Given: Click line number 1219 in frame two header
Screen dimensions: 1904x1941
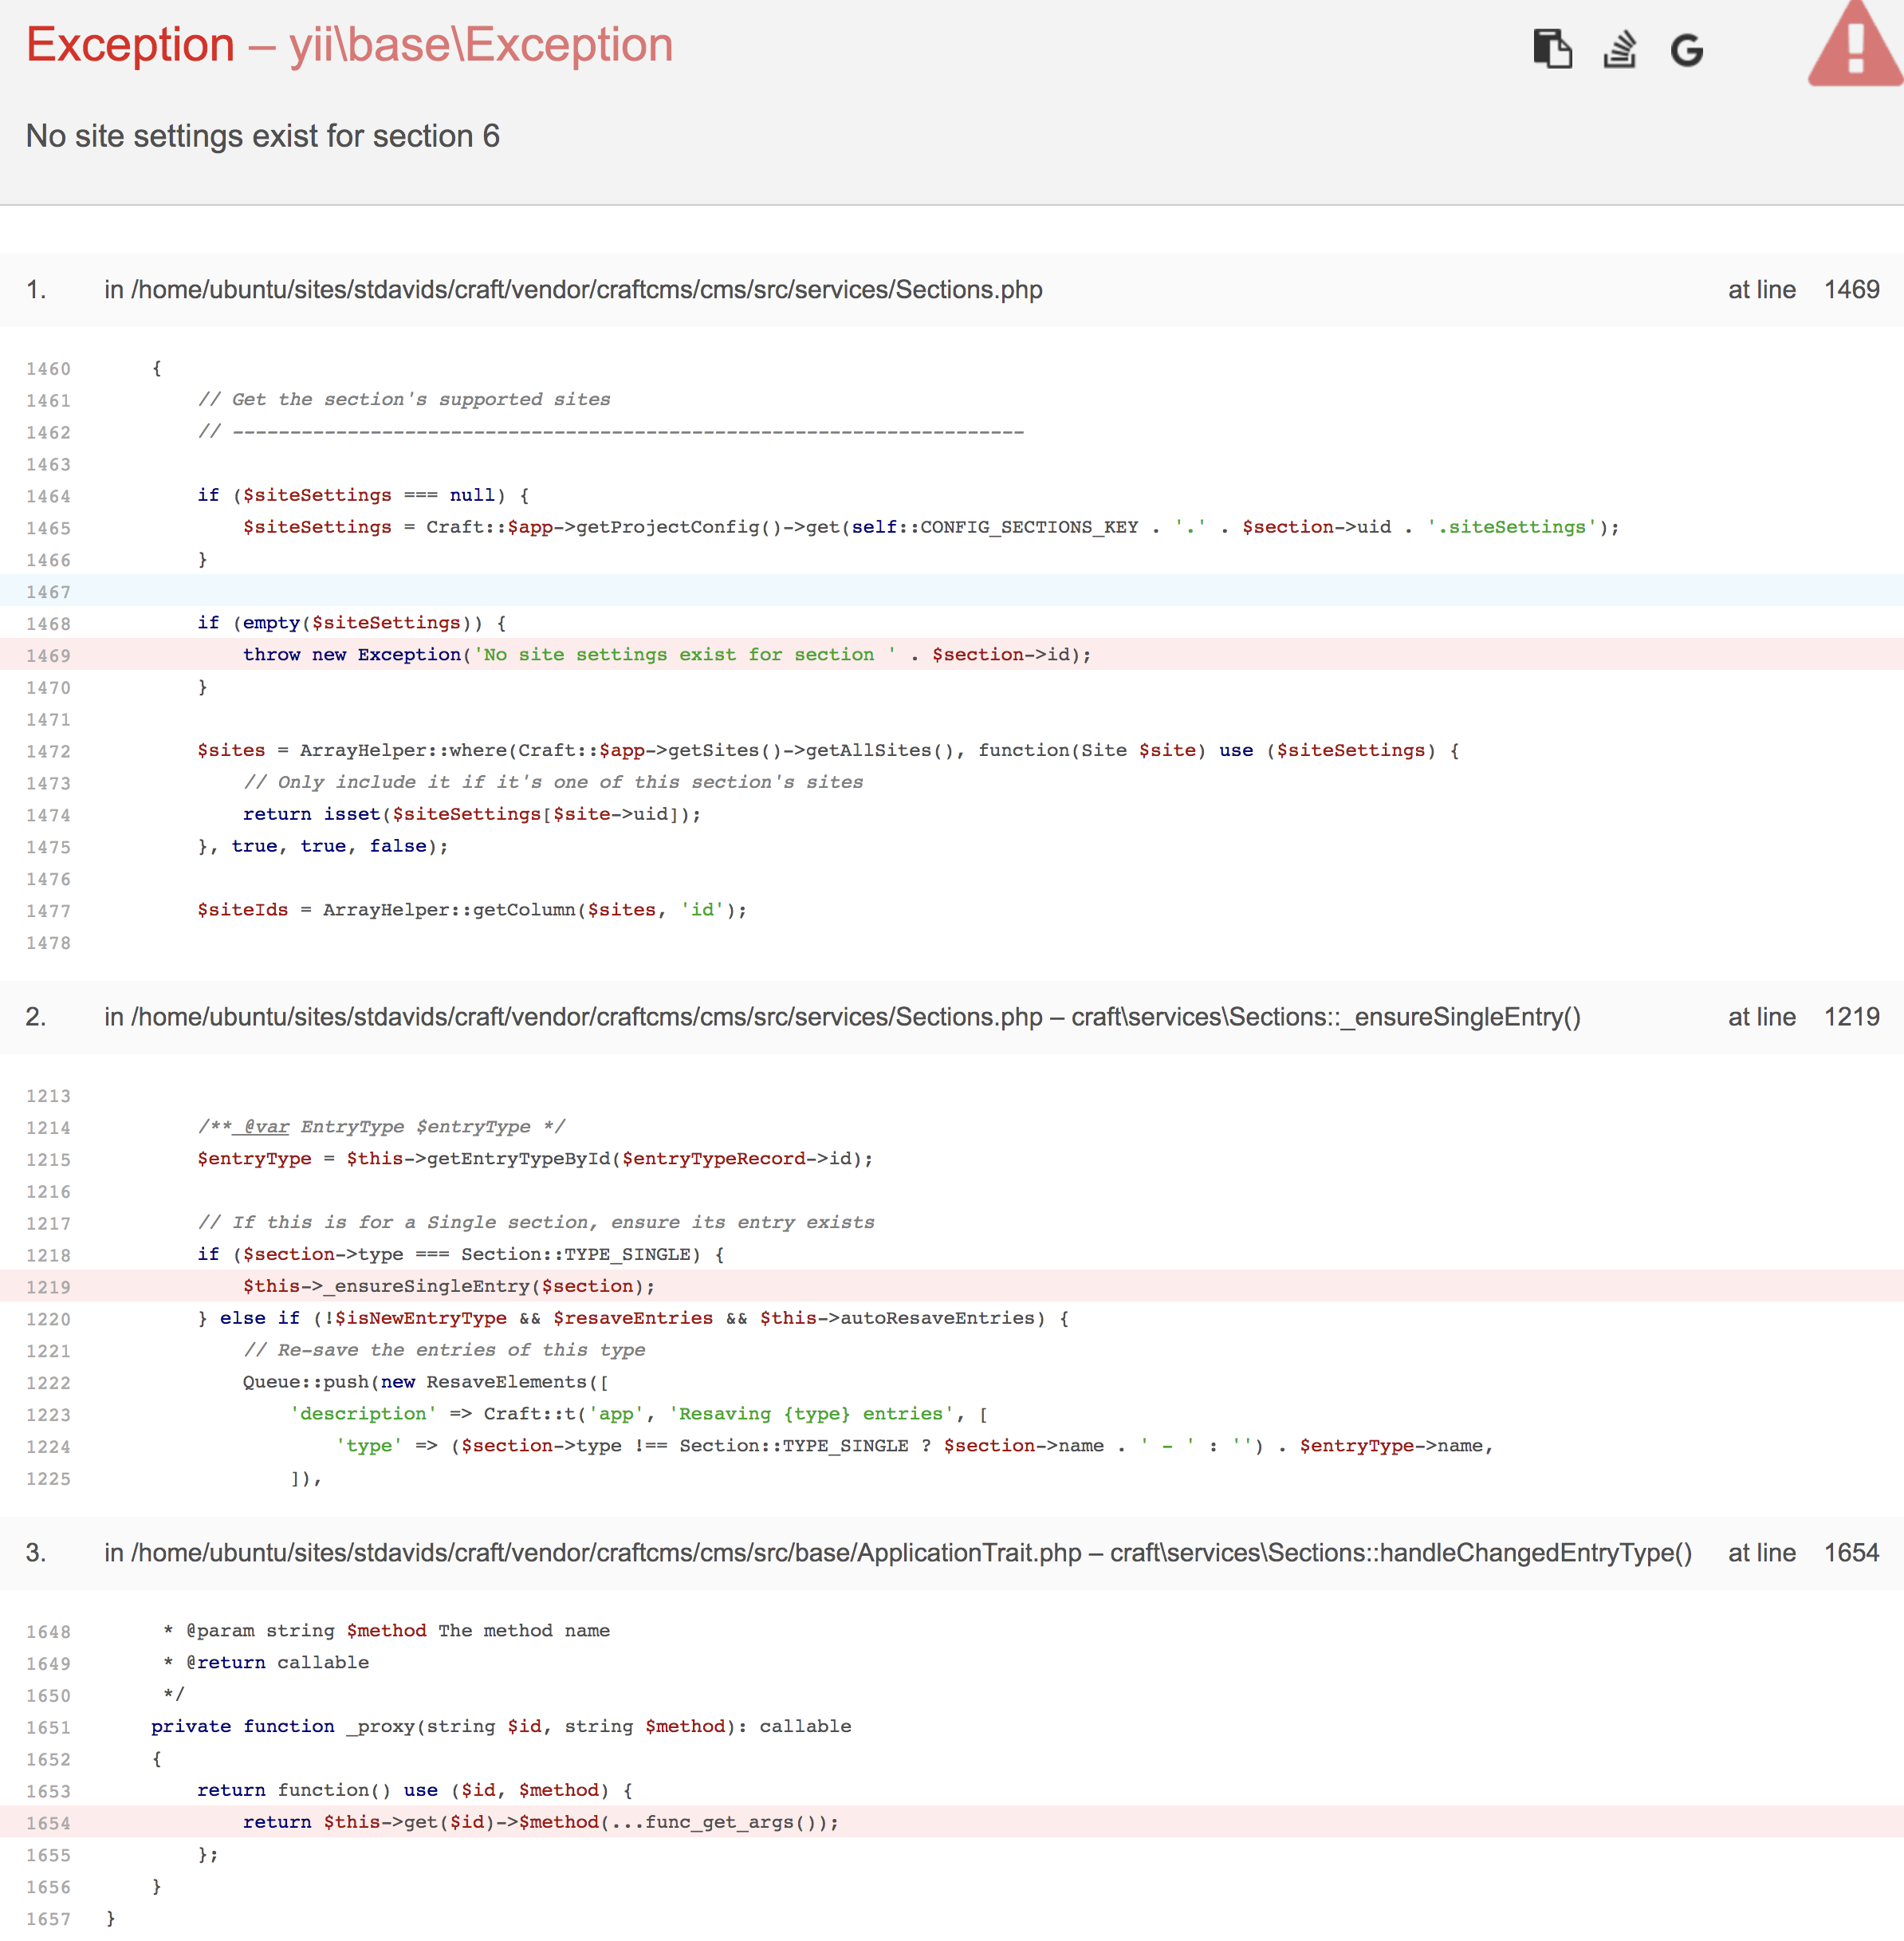Looking at the screenshot, I should pos(1851,1017).
